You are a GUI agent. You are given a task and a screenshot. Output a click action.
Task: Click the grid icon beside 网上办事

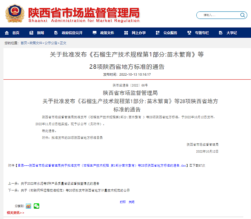(x=126, y=33)
